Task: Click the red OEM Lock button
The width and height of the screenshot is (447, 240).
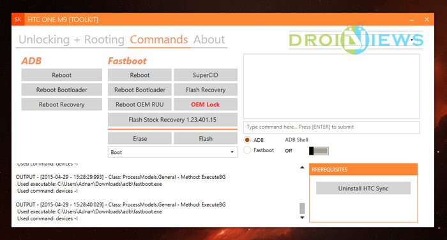Action: click(x=206, y=104)
